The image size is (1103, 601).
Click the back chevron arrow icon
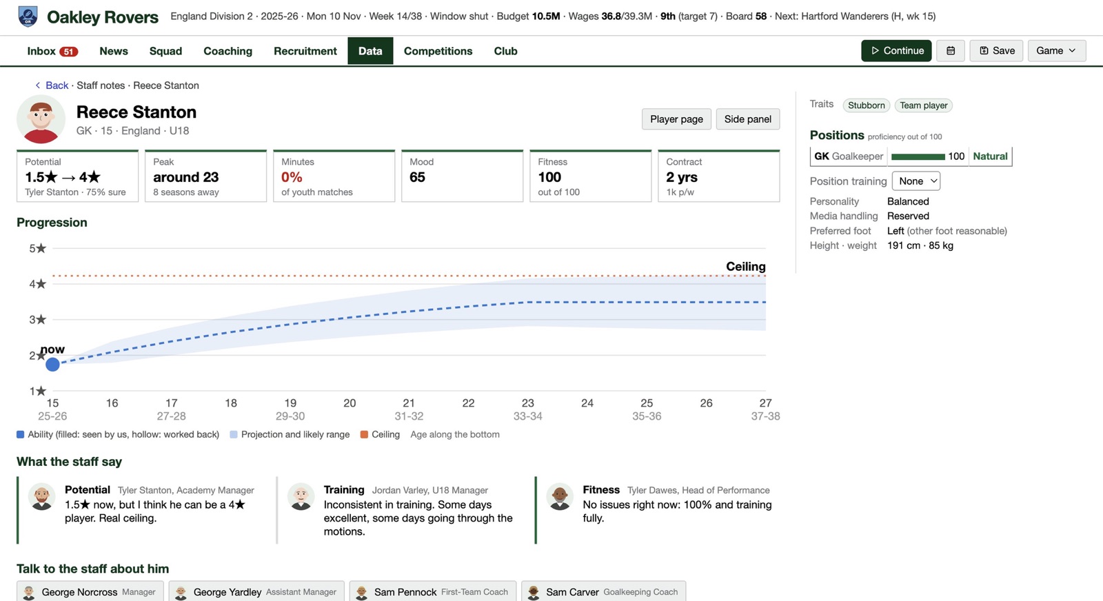[38, 85]
